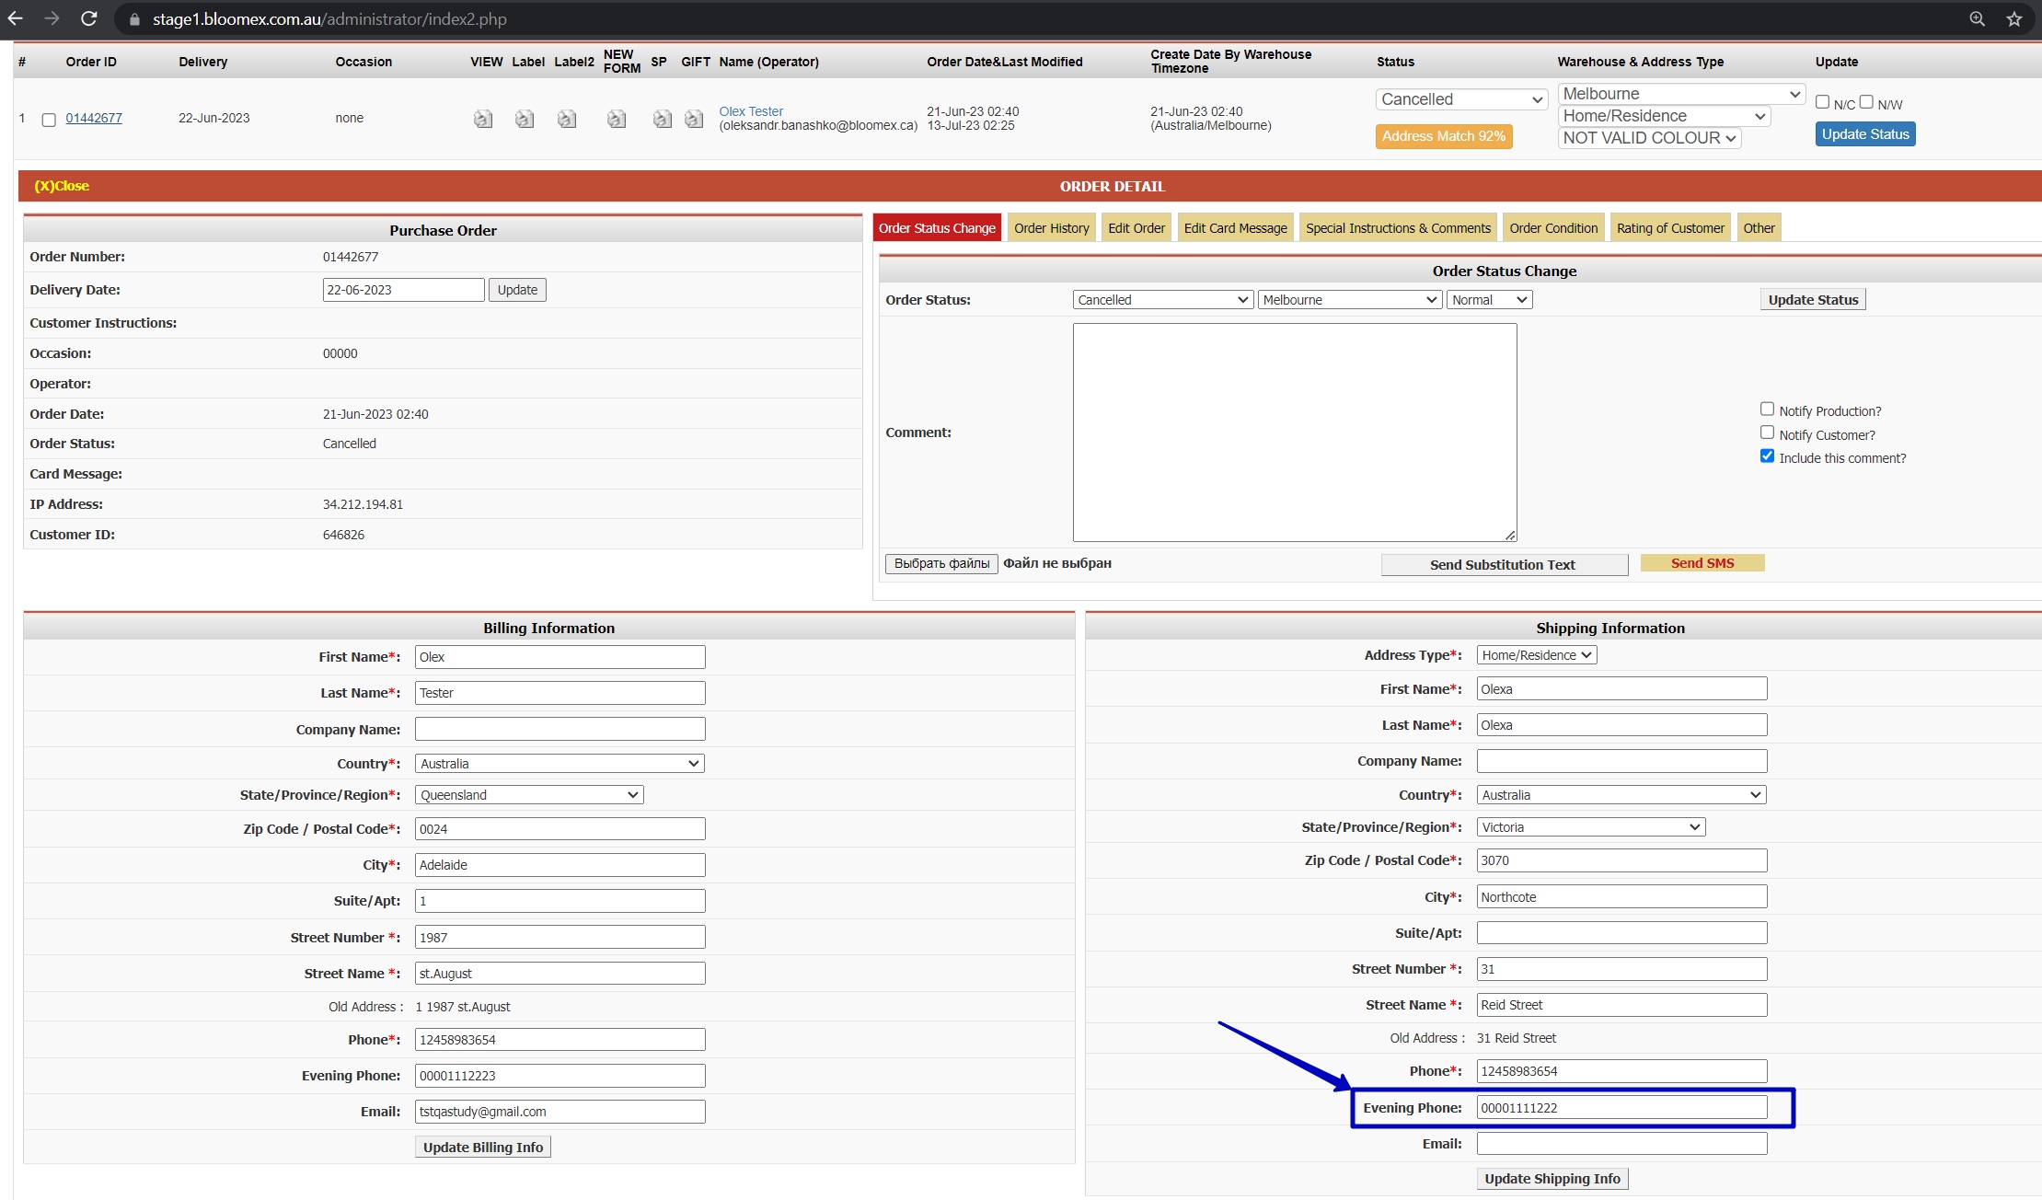
Task: Click Update Shipping Info button
Action: click(x=1552, y=1179)
